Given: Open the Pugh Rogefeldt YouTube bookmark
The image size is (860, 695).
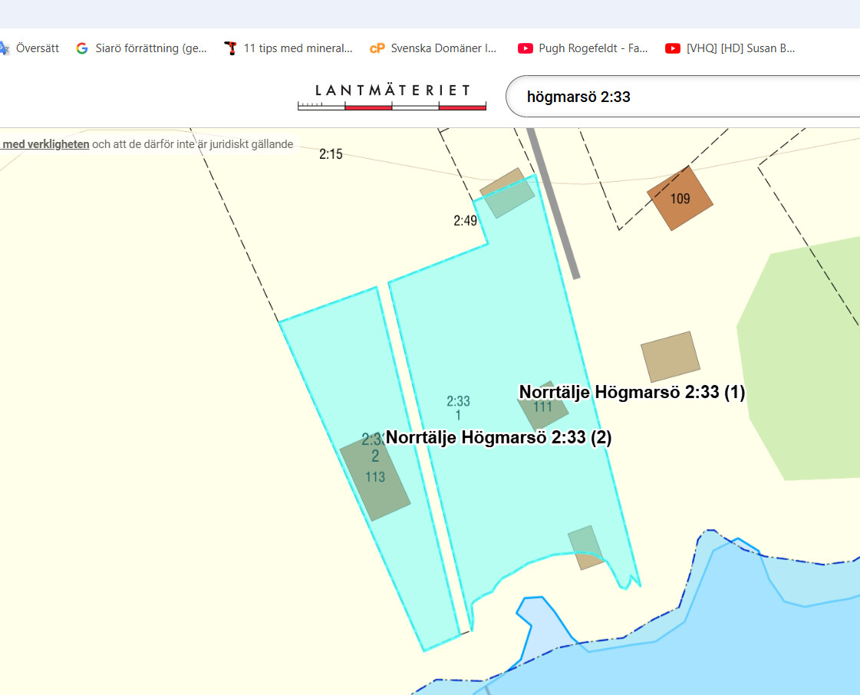Looking at the screenshot, I should click(x=584, y=48).
